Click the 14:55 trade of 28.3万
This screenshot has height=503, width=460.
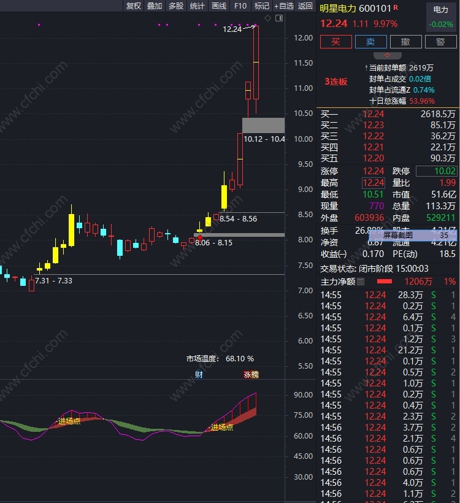tap(388, 295)
